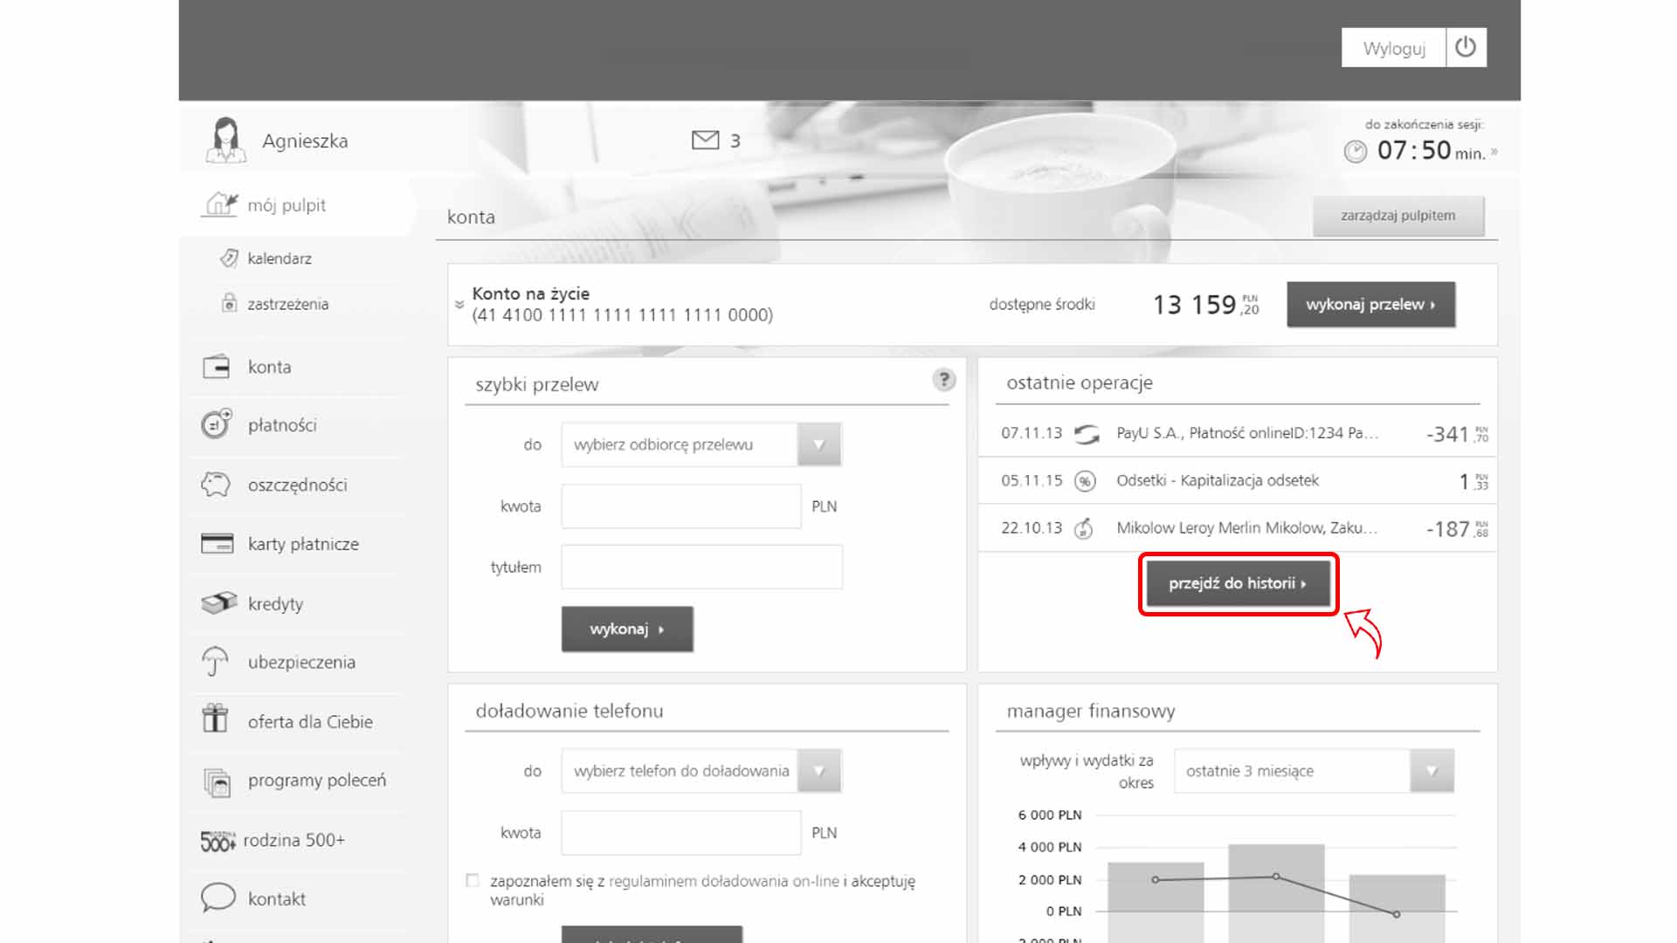Screen dimensions: 1677x943
Task: Click the question mark help icon
Action: (x=943, y=380)
